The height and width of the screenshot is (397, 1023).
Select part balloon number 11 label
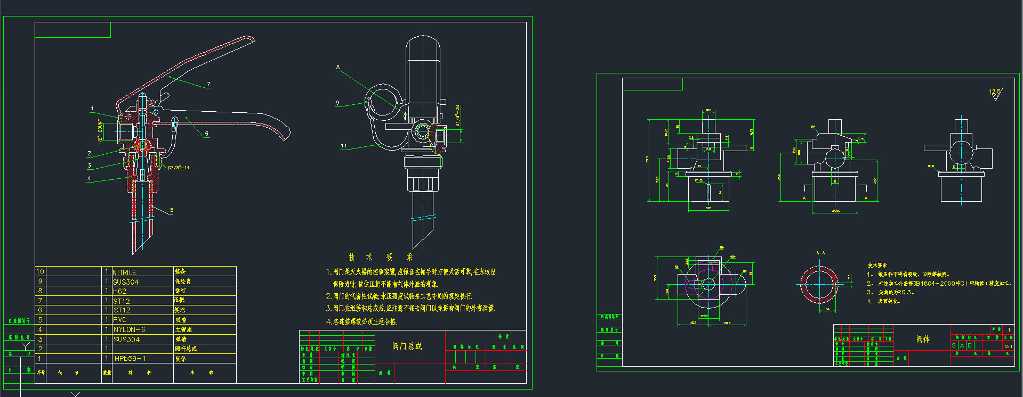pos(344,145)
